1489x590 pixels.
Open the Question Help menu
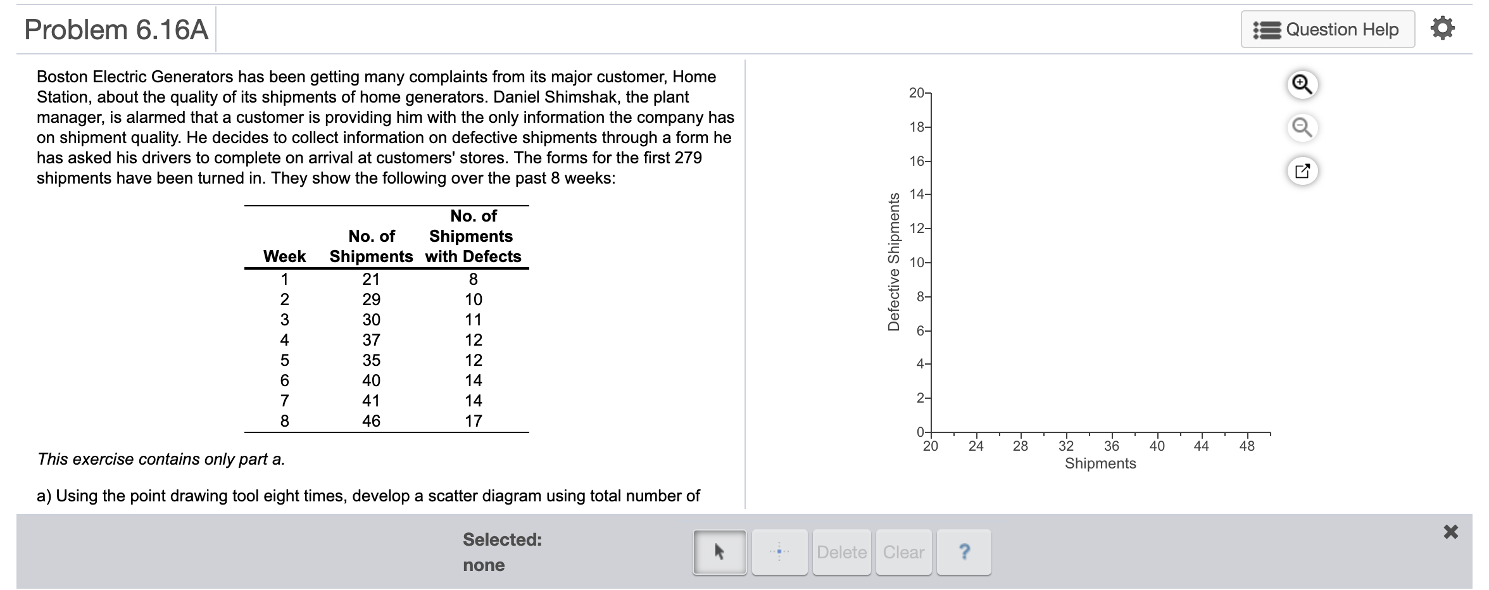tap(1327, 28)
